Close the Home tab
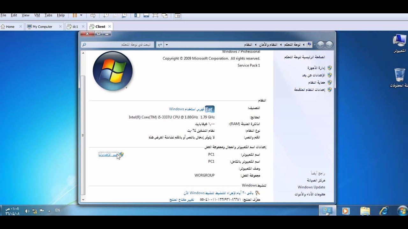 (21, 27)
